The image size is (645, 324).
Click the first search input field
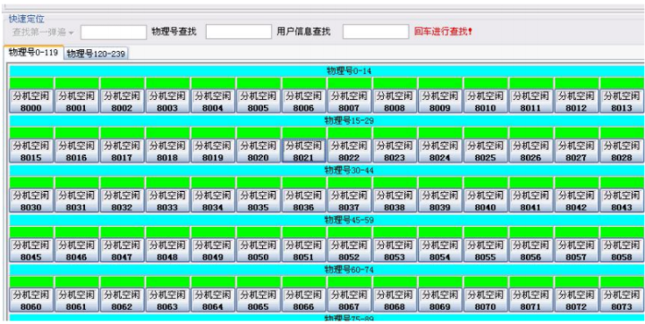114,32
